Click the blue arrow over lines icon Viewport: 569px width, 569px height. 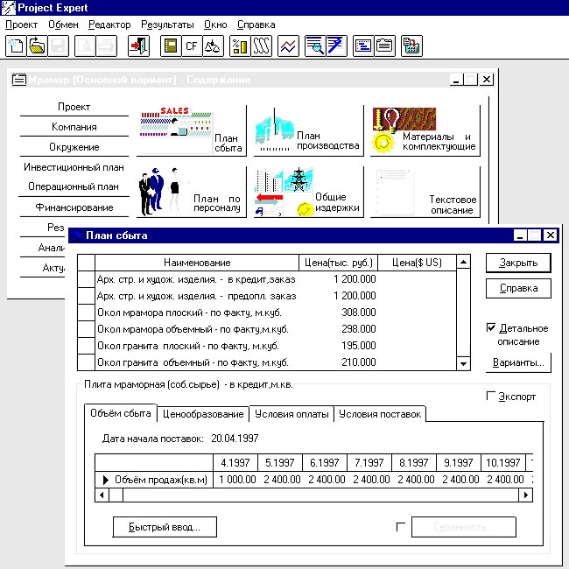click(x=336, y=46)
